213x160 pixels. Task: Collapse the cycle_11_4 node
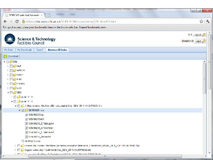(12, 101)
